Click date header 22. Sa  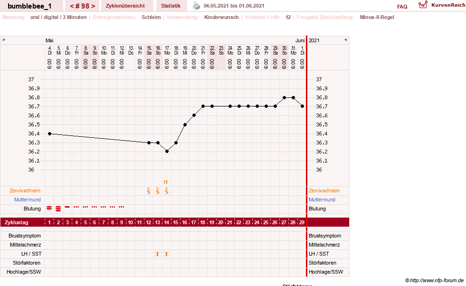(212, 50)
